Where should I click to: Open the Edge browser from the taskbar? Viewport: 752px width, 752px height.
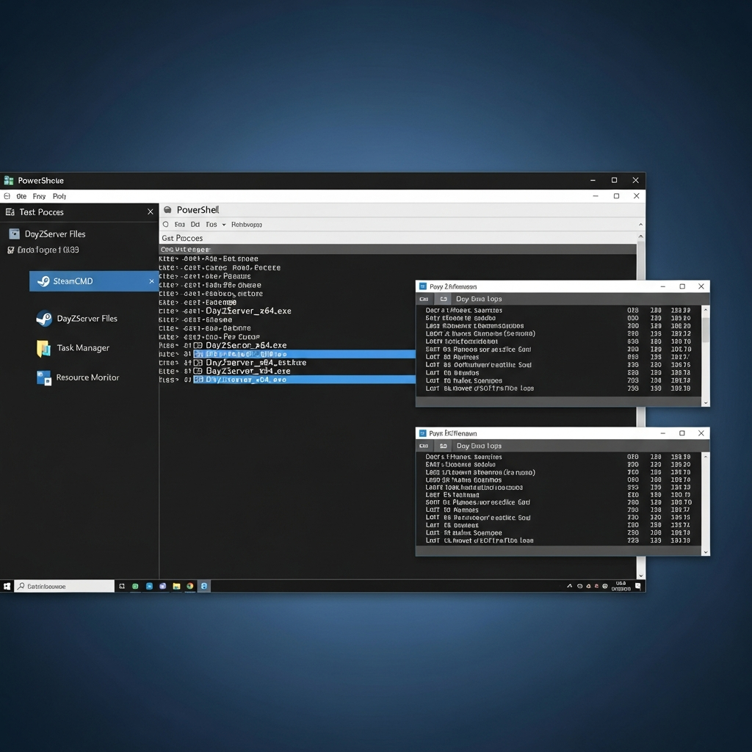149,585
